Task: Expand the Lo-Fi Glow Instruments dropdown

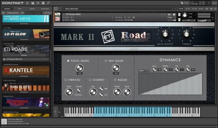Action: 48,39
